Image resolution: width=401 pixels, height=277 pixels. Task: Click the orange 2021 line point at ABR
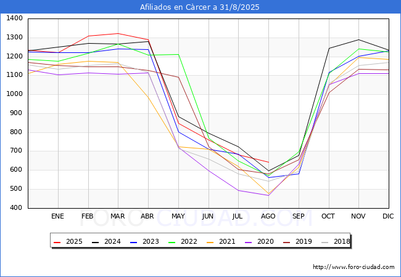[x=148, y=97]
